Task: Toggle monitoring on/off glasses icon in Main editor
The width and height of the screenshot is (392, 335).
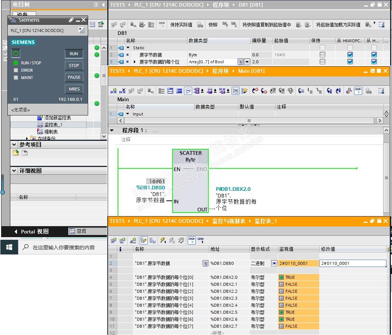Action: point(358,91)
